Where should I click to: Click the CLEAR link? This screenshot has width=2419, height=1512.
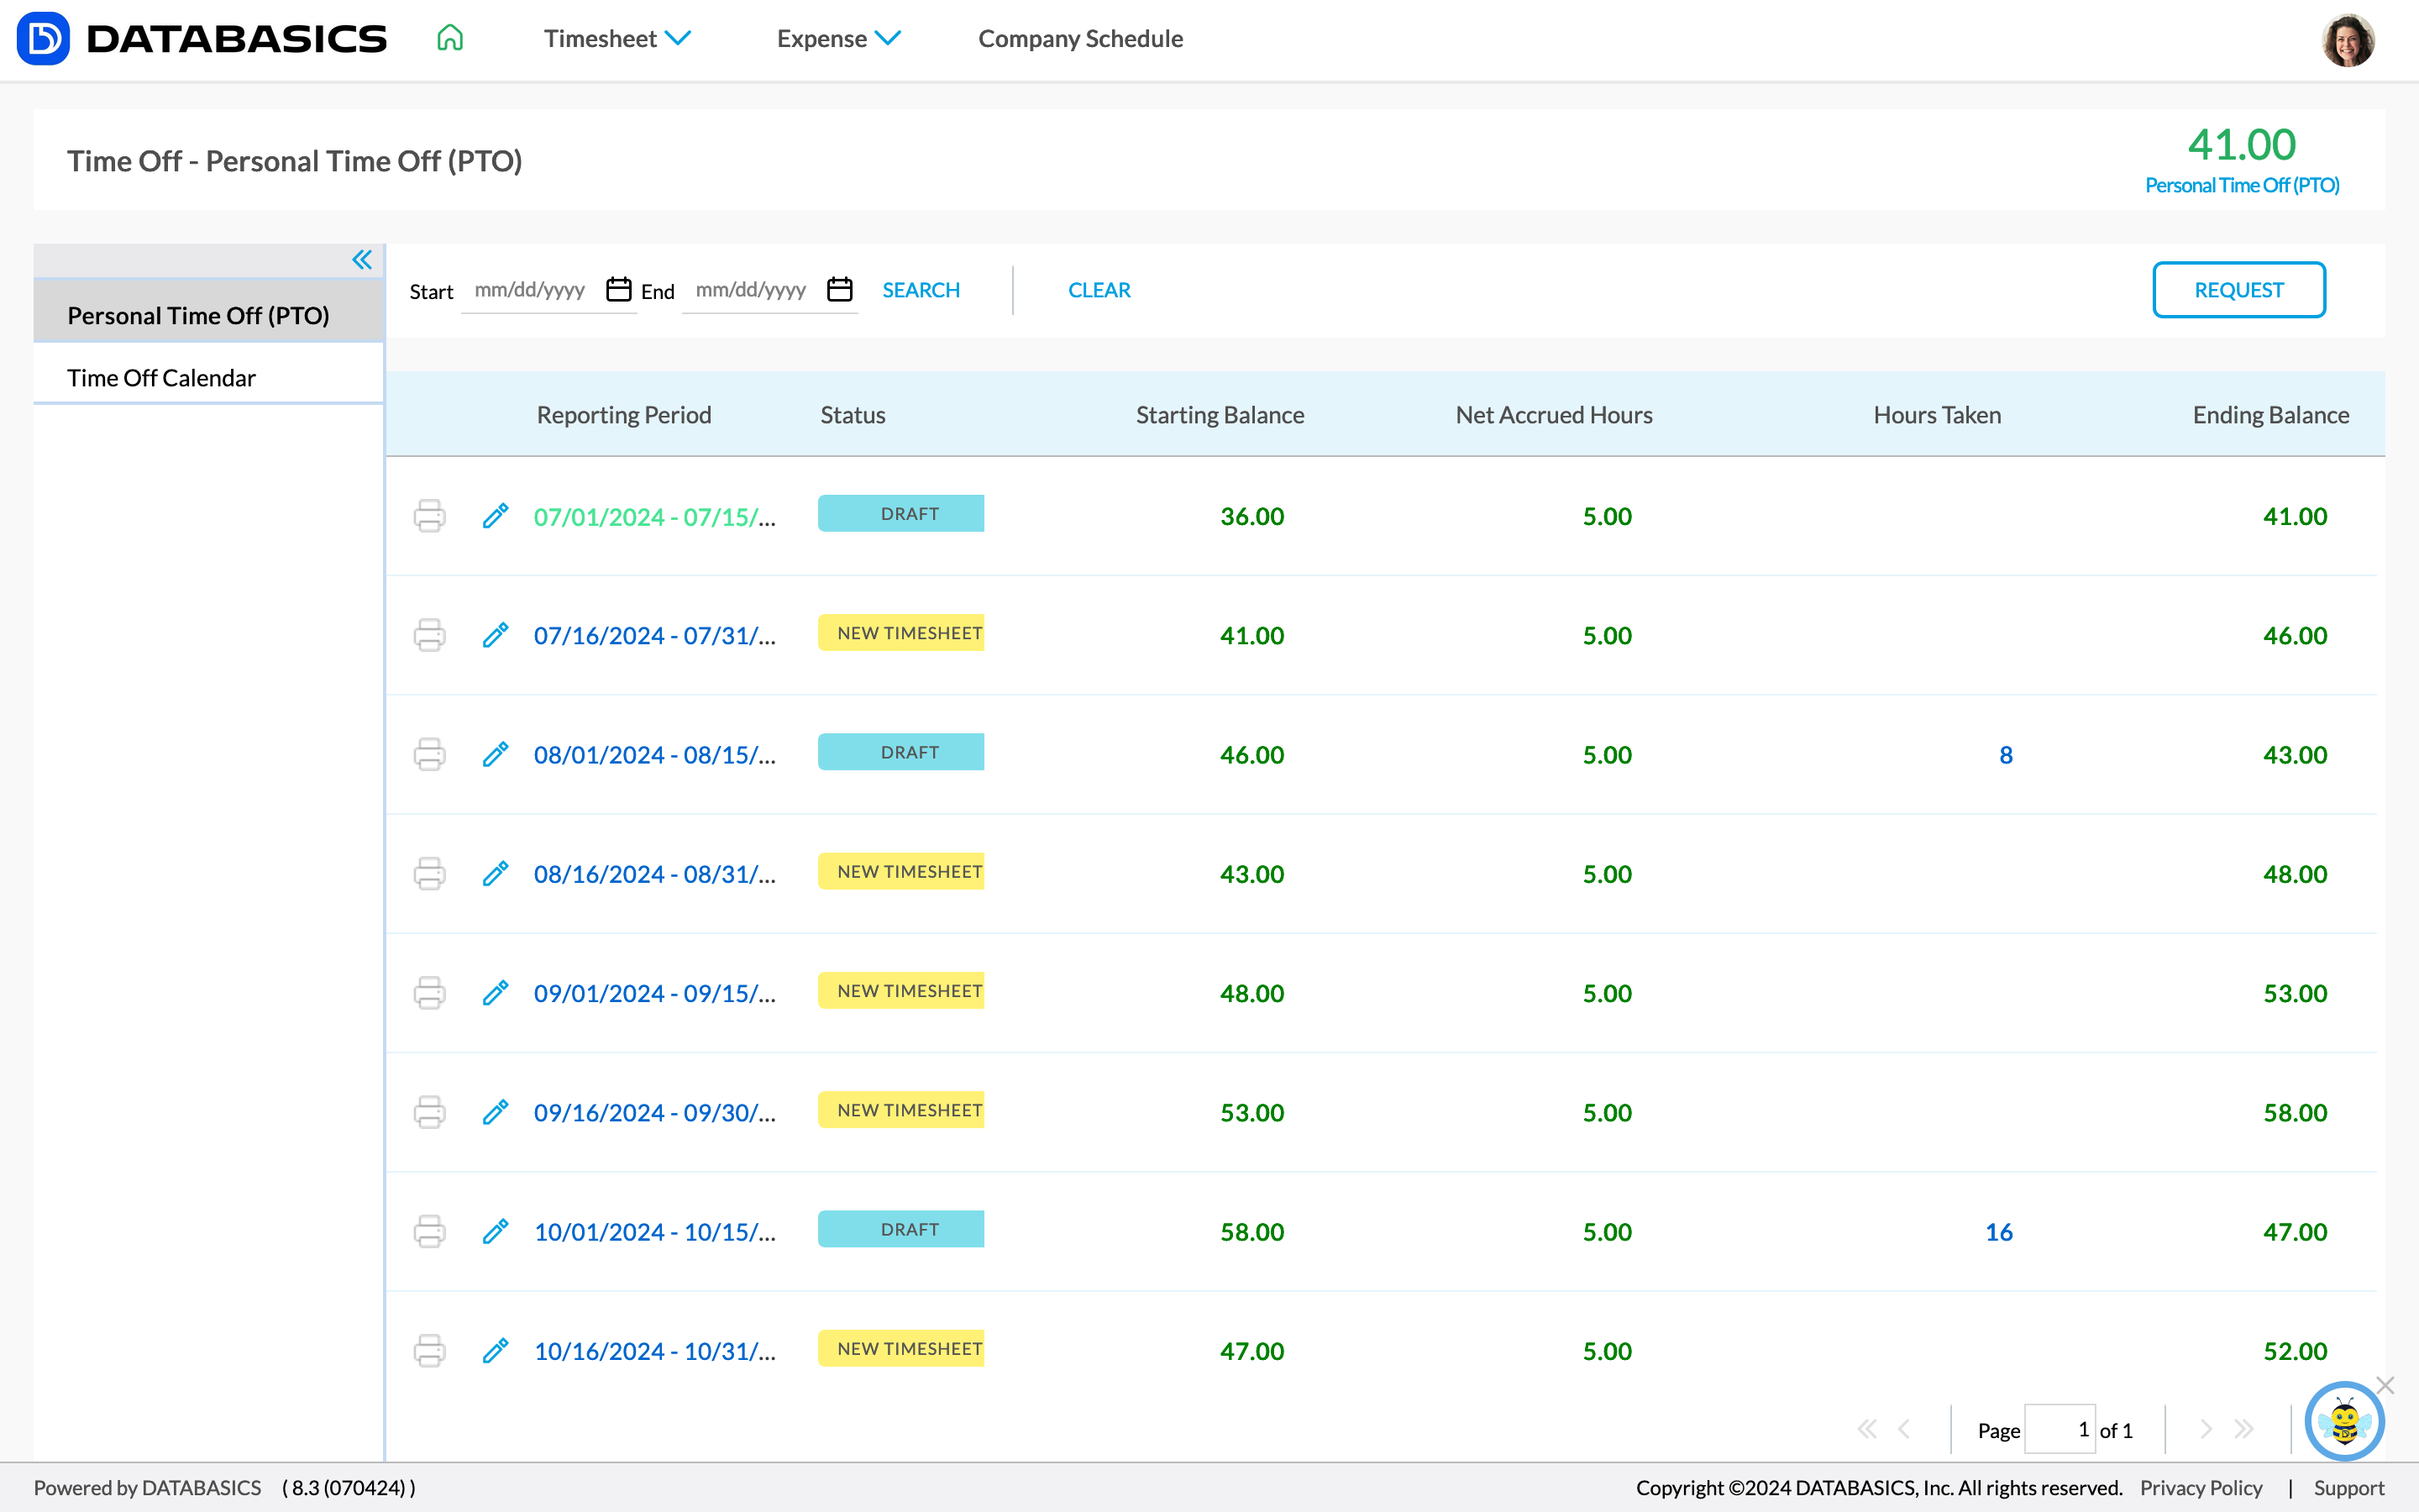[1099, 289]
